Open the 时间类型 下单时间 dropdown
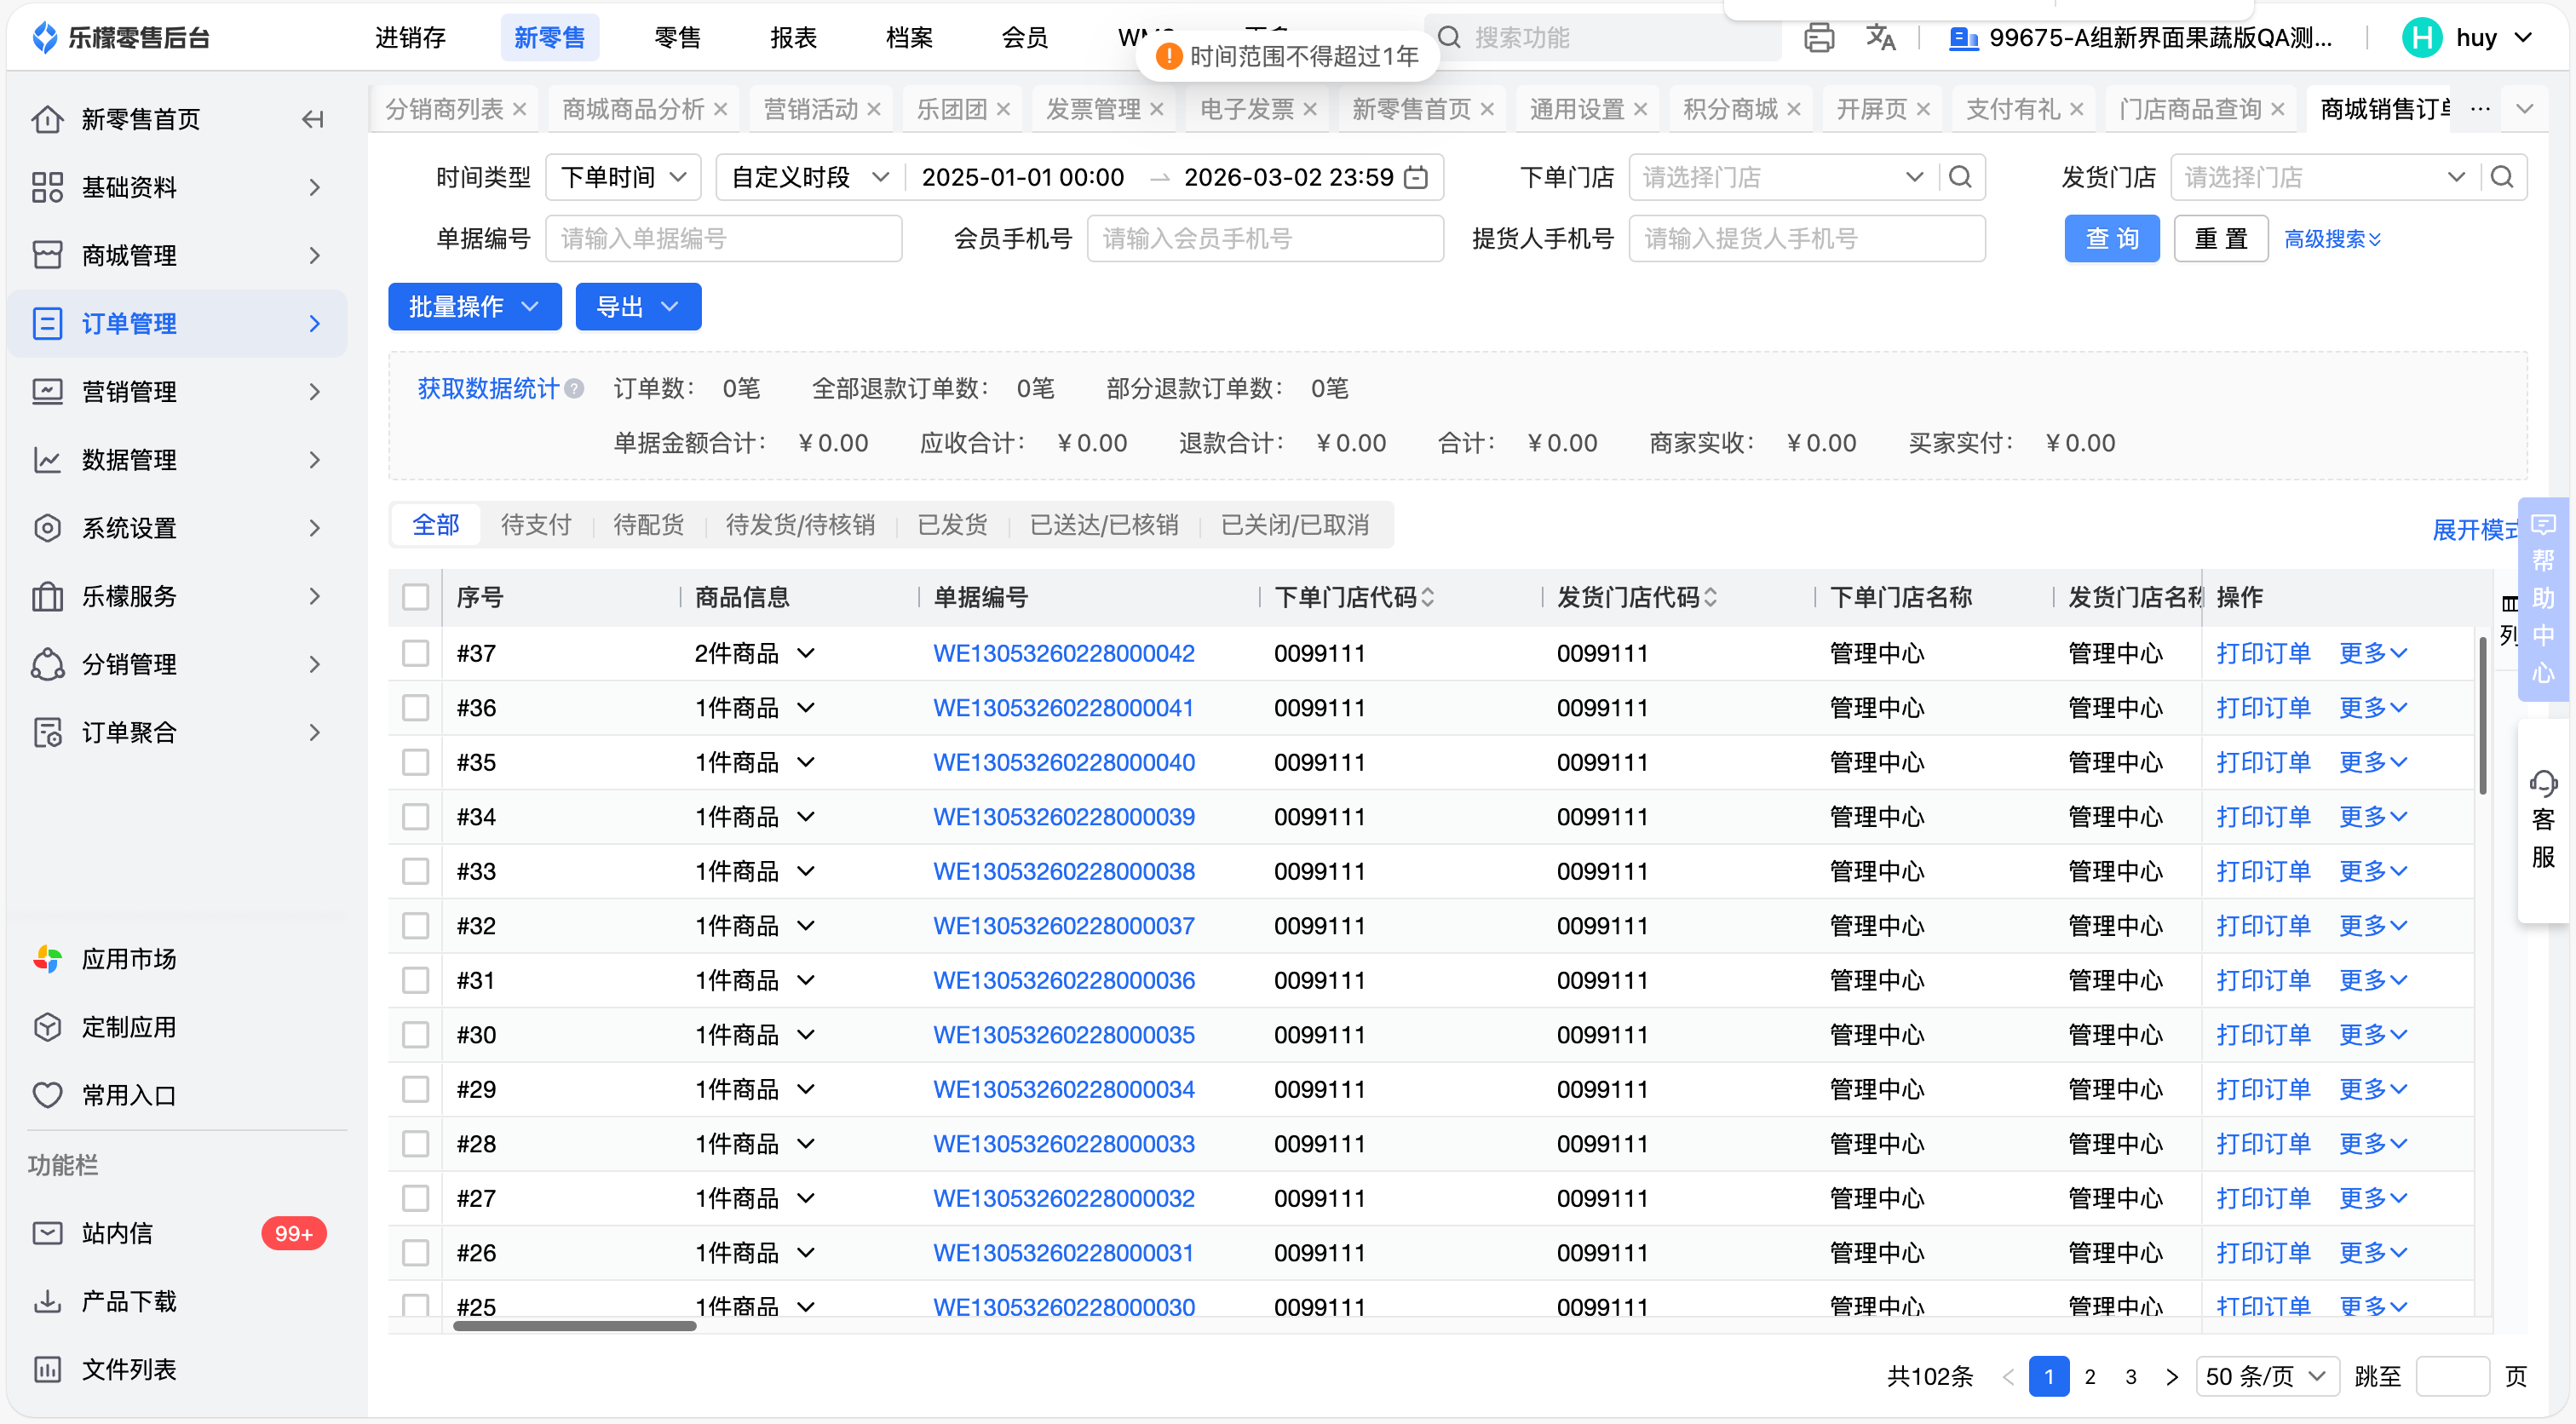The image size is (2576, 1424). (x=622, y=178)
